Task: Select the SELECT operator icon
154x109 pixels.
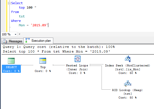Action: (11, 61)
